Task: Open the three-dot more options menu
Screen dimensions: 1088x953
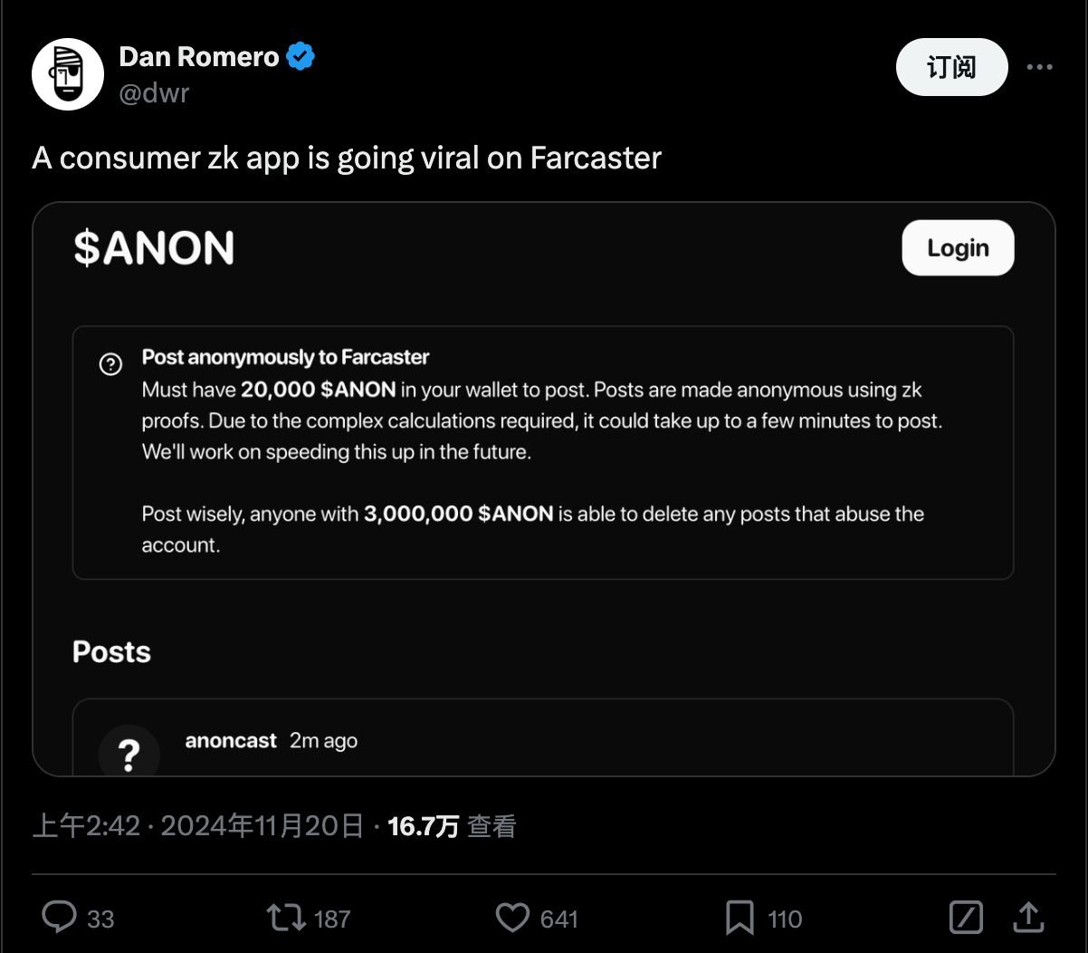Action: [x=1039, y=67]
